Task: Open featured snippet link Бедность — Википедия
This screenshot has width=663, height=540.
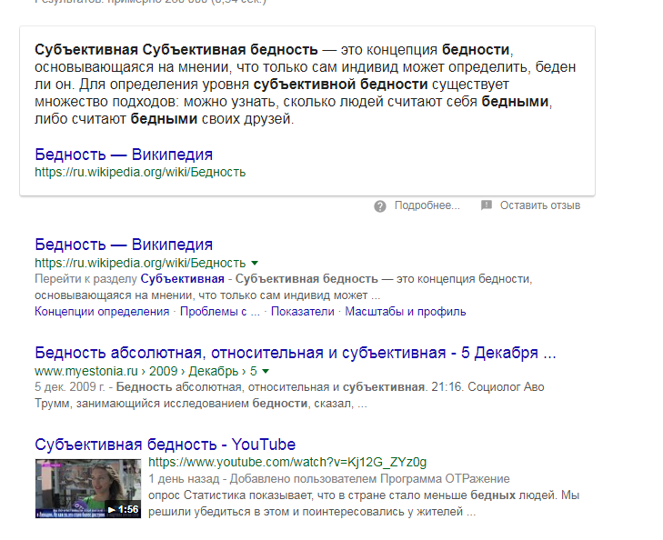Action: [124, 155]
